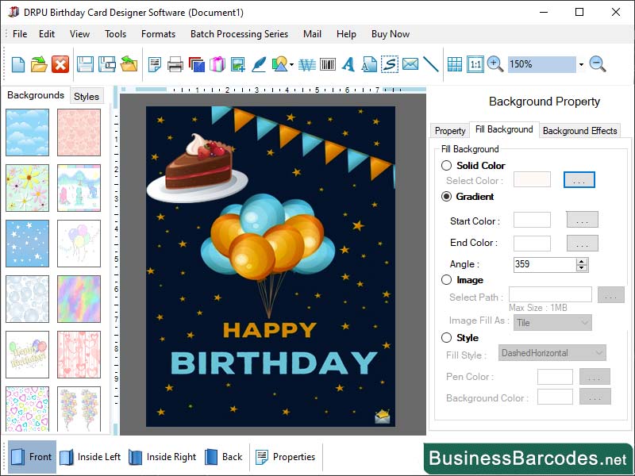Open the Fill Style DashedHorizontal dropdown

tap(552, 353)
